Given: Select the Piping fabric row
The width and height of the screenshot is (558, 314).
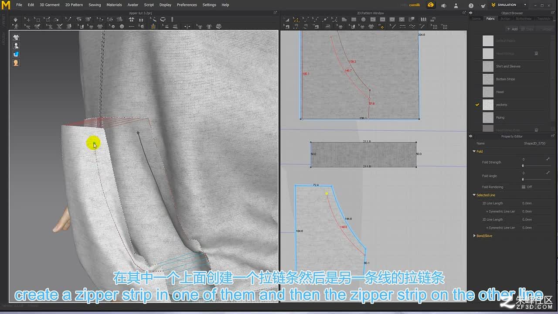Looking at the screenshot, I should click(513, 117).
